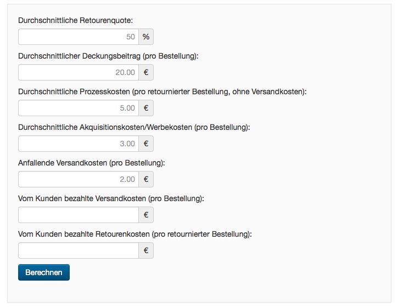Viewport: 398px width, 308px height.
Task: Click the Anfallende Versandkosten input field
Action: click(79, 179)
